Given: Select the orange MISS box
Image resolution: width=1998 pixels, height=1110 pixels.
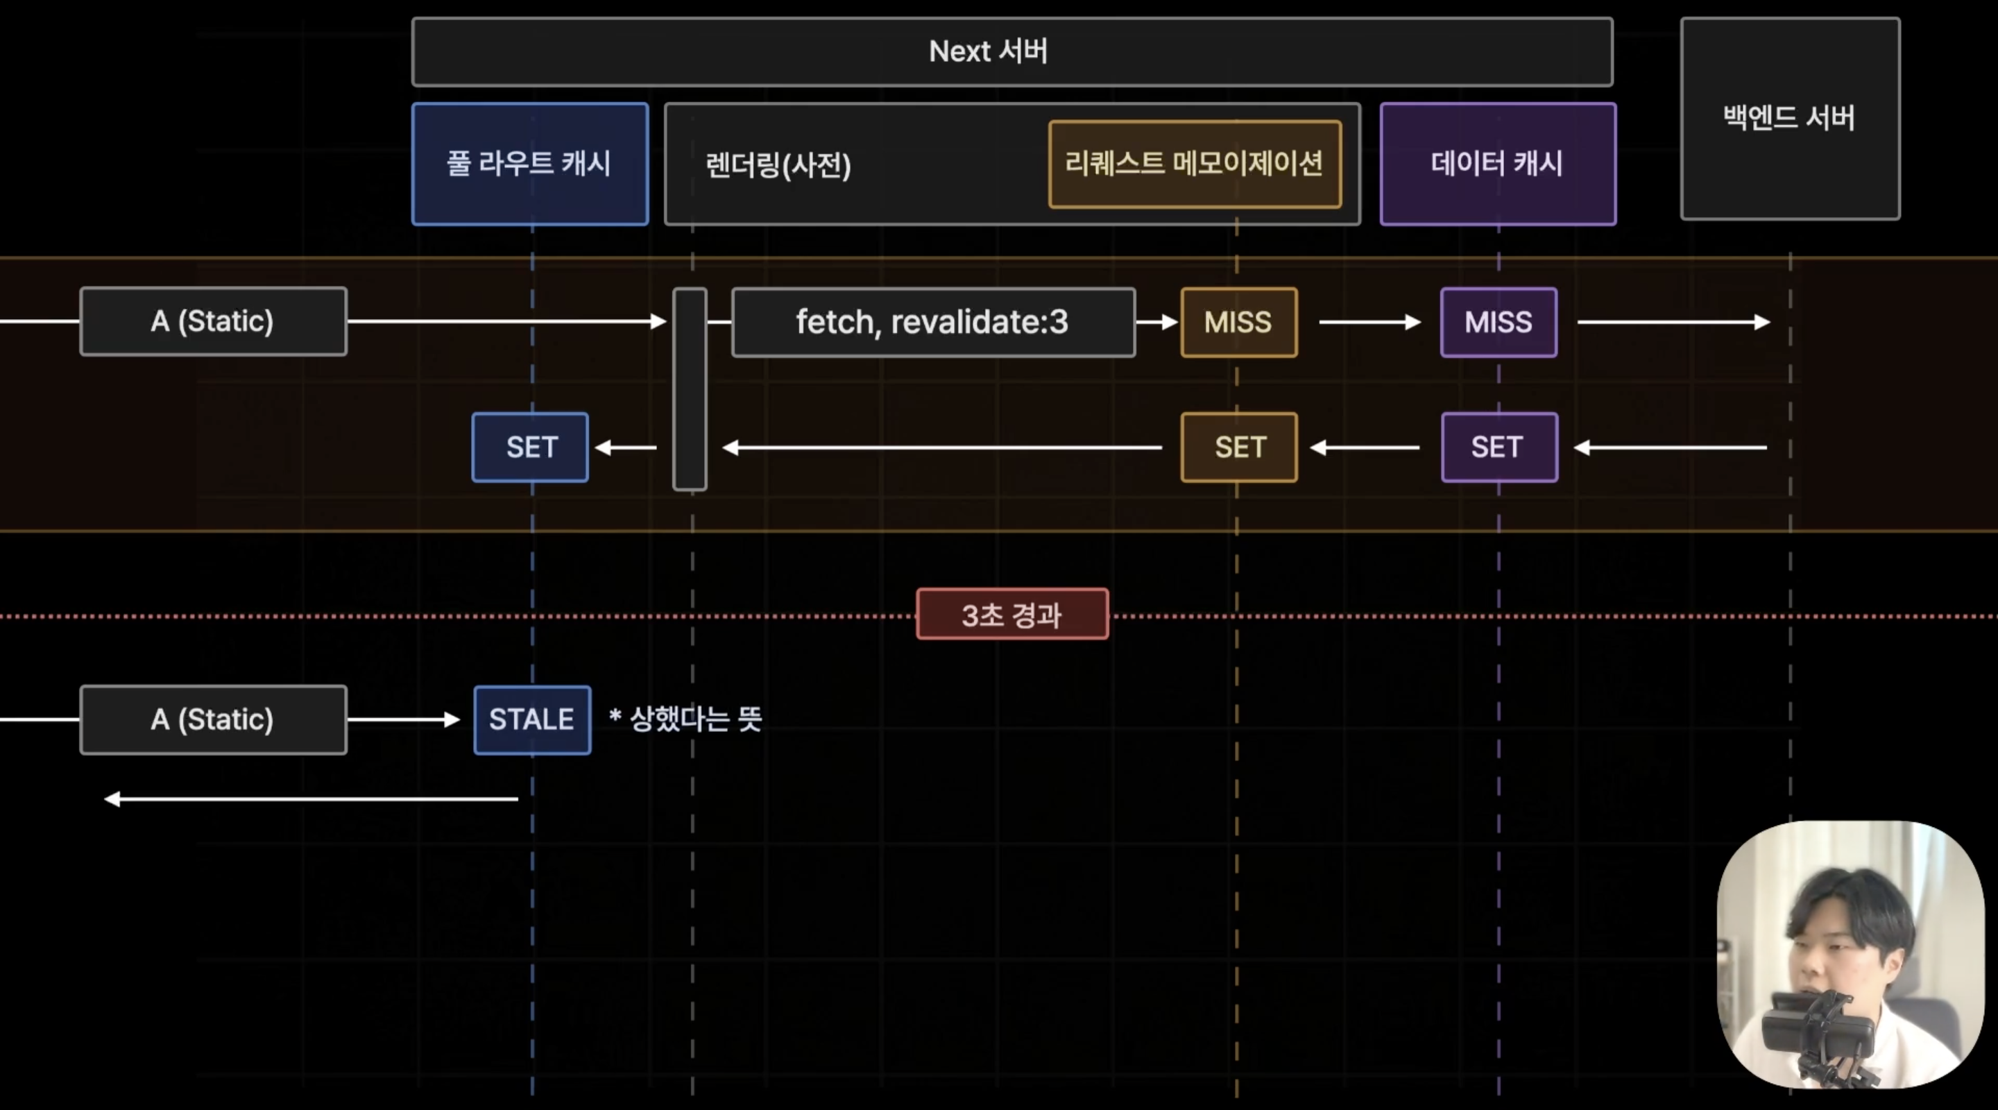Looking at the screenshot, I should point(1238,322).
